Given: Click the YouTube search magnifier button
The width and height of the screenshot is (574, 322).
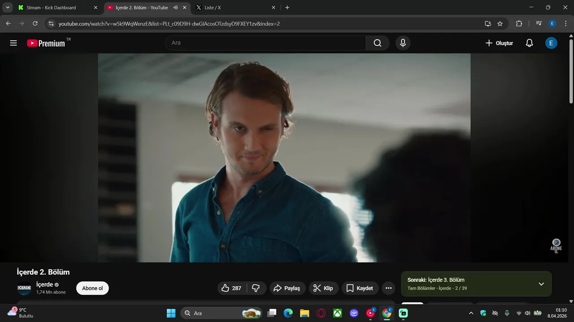Looking at the screenshot, I should tap(378, 43).
